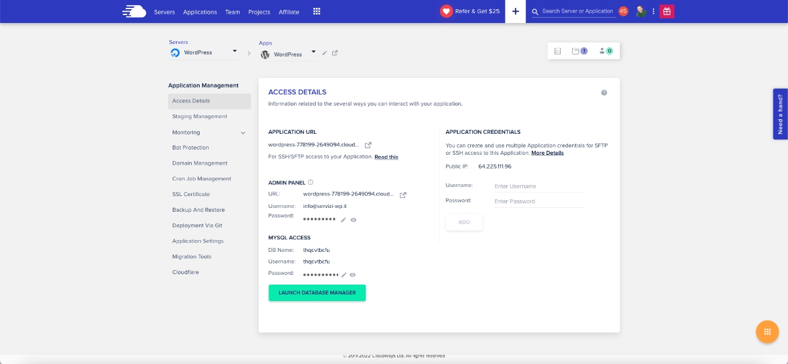Click the help question mark icon

coord(604,93)
